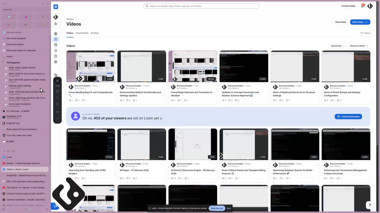The width and height of the screenshot is (380, 213).
Task: Open the bookmark (Watch later) sidebar icon
Action: tap(56, 51)
